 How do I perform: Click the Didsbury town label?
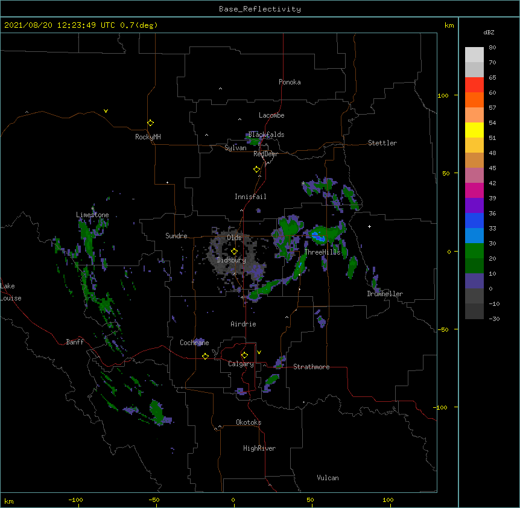232,260
